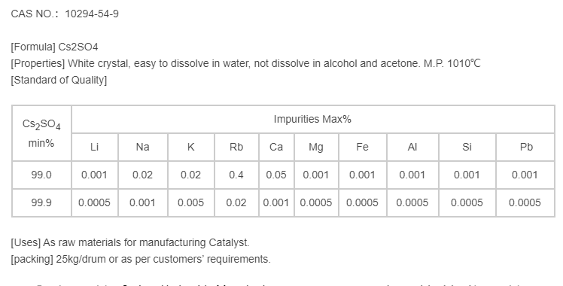Viewport: 563px width, 286px height.
Task: Select the Properties description line
Action: coord(245,63)
